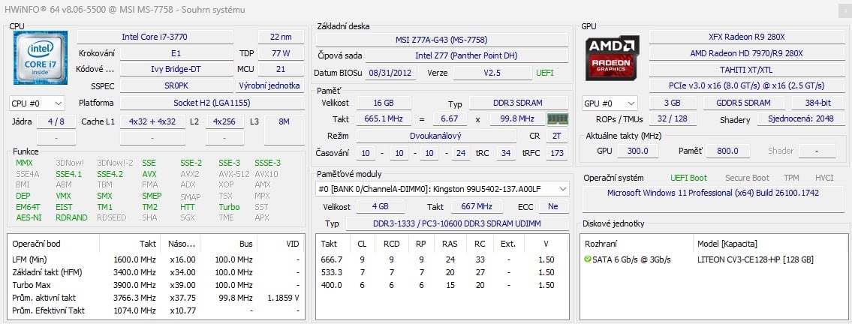Click the MSI Z77A-G43 (MS-7758) field

pos(441,40)
